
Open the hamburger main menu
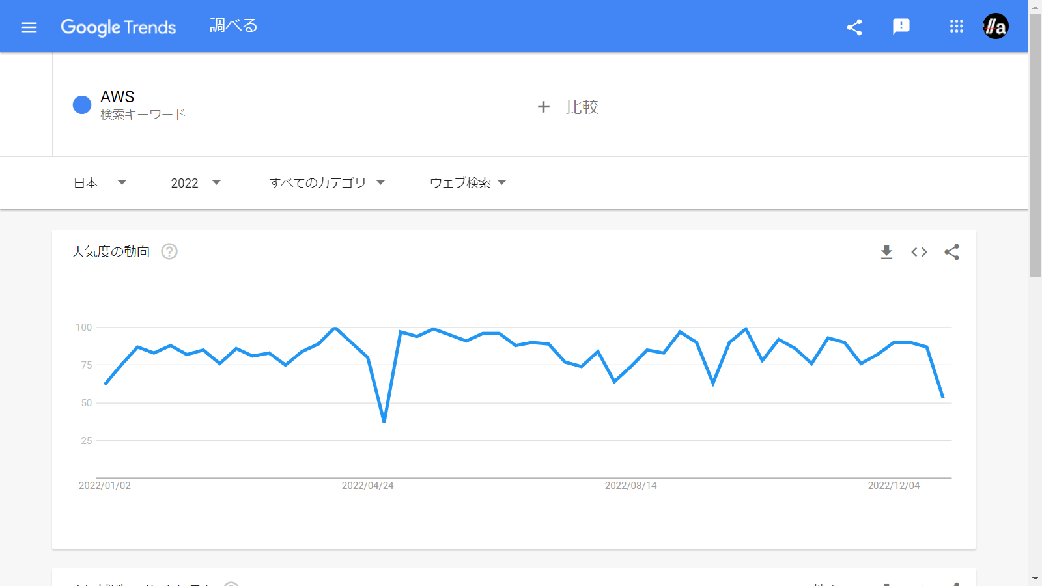pyautogui.click(x=29, y=27)
